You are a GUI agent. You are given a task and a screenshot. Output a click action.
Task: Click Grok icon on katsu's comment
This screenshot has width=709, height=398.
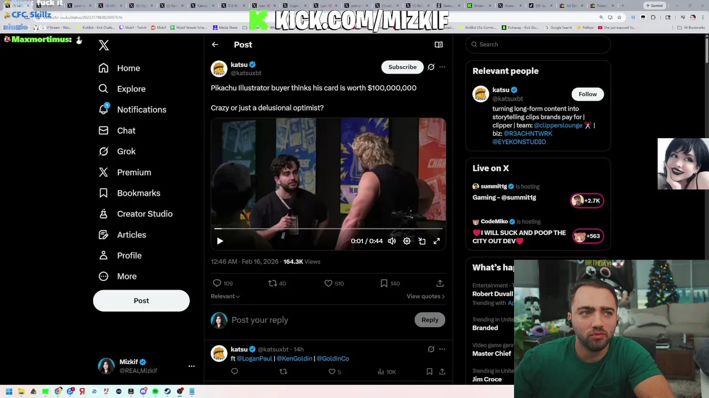[x=431, y=349]
